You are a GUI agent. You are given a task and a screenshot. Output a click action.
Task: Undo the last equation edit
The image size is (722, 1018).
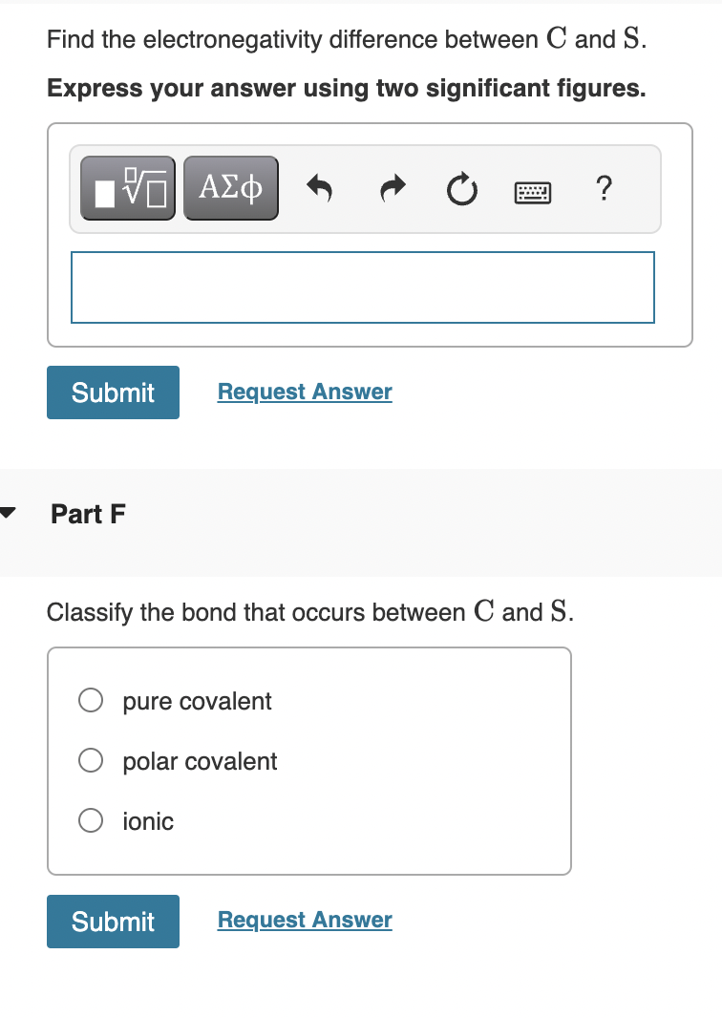click(x=319, y=189)
